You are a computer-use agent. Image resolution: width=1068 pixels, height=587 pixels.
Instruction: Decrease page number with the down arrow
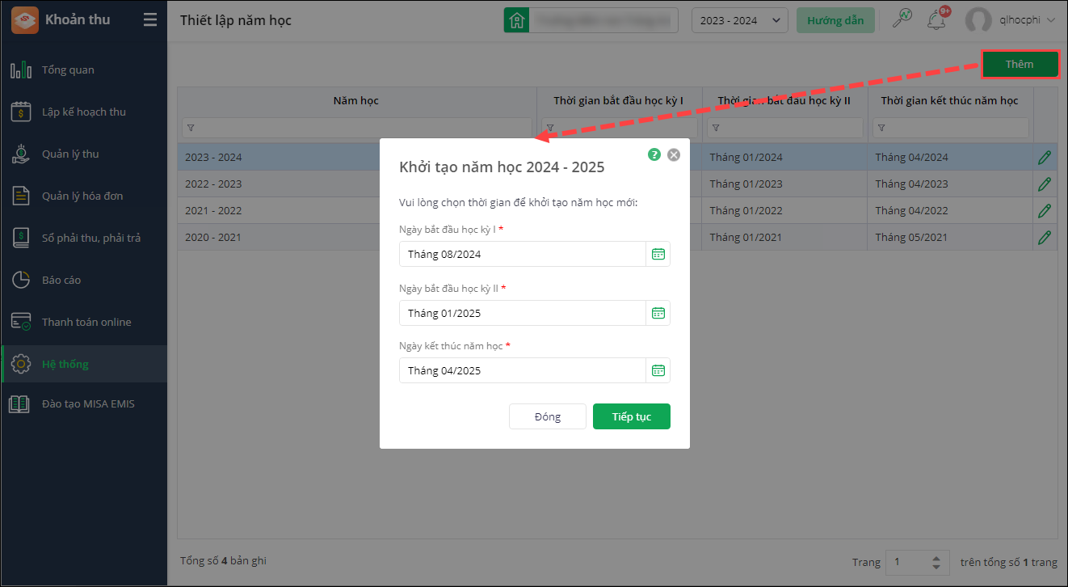click(936, 568)
